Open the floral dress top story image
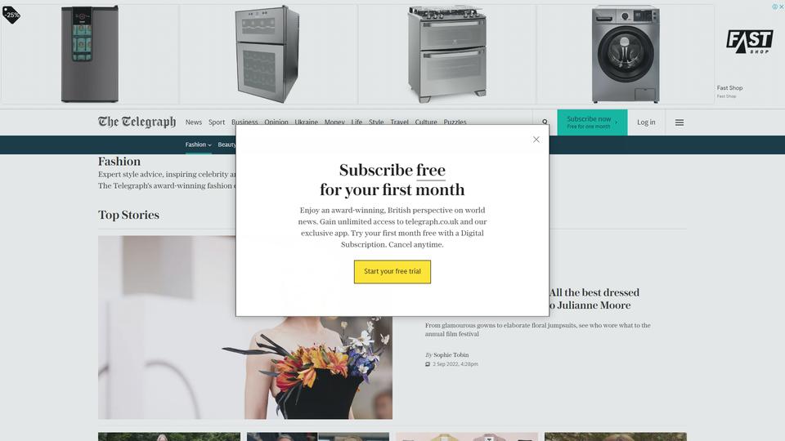The image size is (785, 441). click(245, 327)
